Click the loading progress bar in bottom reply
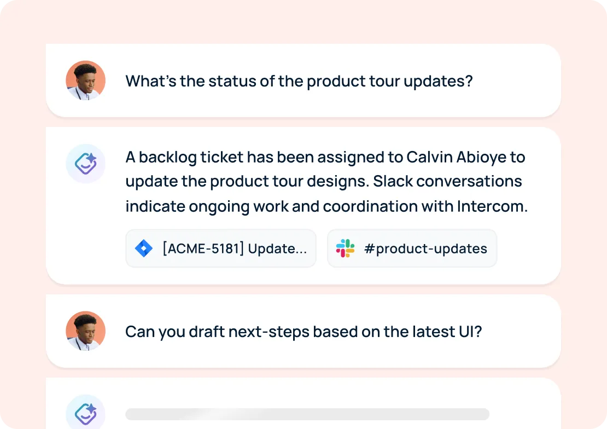Screen dimensions: 607x429 click(307, 414)
